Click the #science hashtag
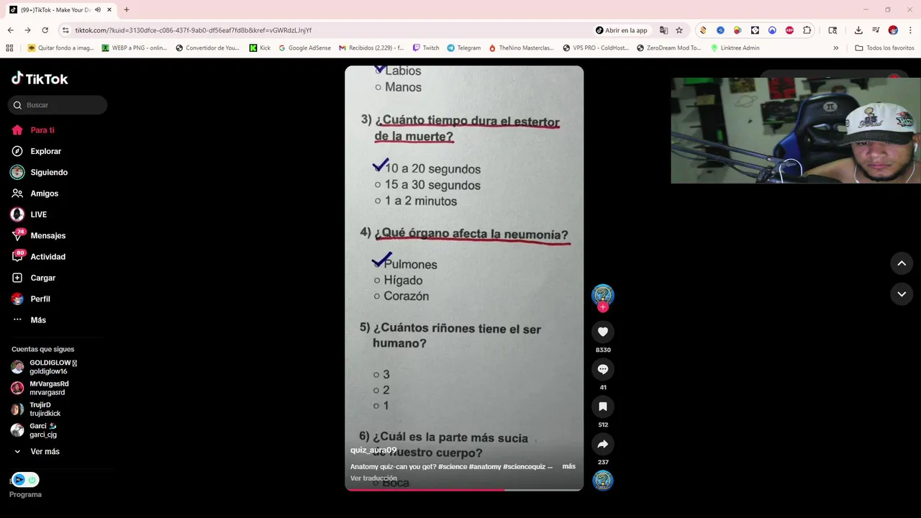Image resolution: width=921 pixels, height=518 pixels. click(x=453, y=467)
